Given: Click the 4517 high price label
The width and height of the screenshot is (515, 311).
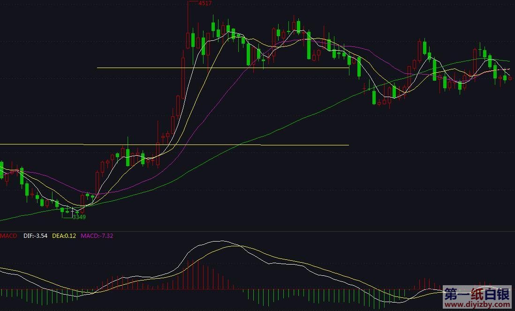Looking at the screenshot, I should pyautogui.click(x=204, y=3).
